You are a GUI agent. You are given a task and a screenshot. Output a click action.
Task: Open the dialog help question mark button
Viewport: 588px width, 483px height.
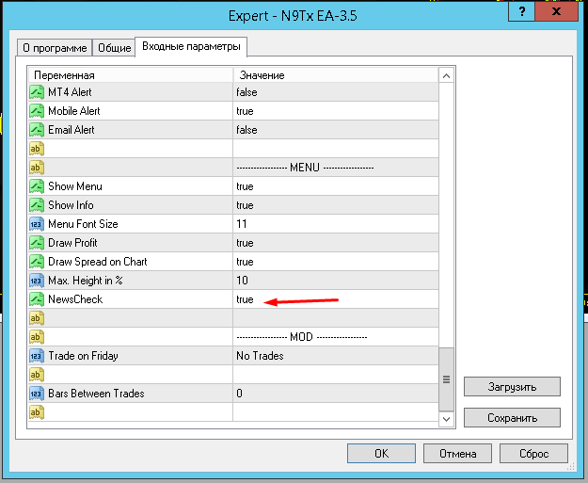point(521,11)
